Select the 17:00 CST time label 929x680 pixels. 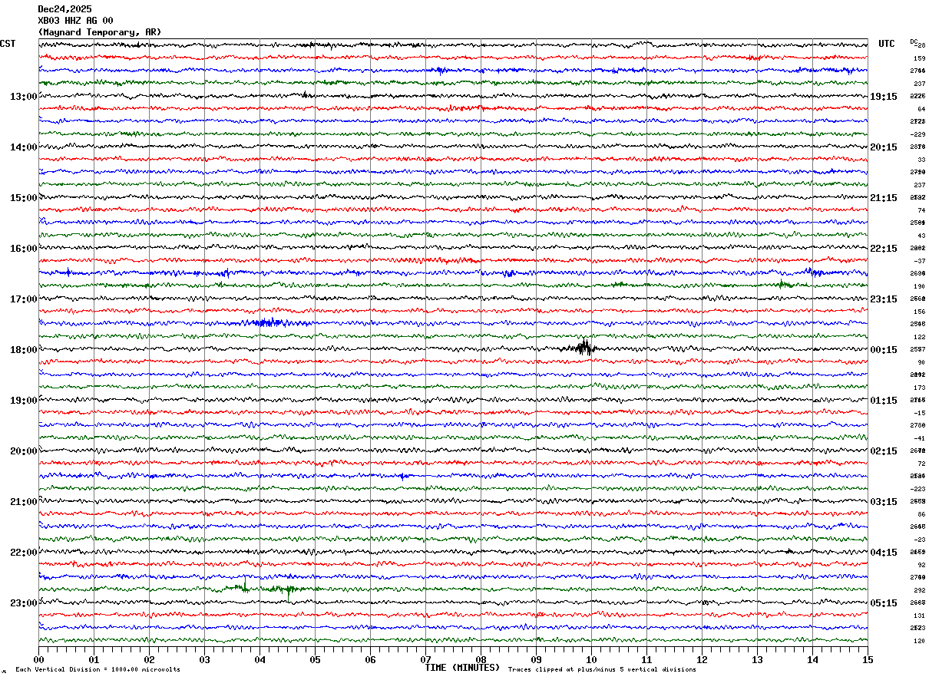23,299
